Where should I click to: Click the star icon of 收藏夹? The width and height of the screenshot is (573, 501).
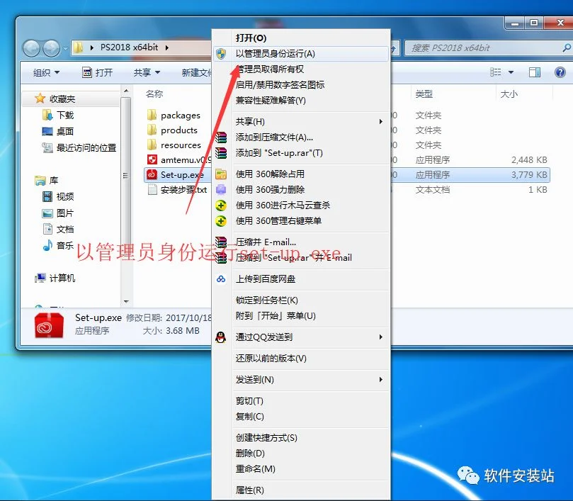pyautogui.click(x=40, y=98)
